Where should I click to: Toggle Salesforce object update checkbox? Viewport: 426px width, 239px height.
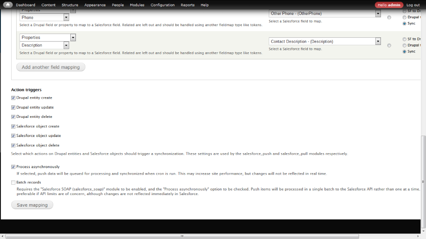pos(13,136)
